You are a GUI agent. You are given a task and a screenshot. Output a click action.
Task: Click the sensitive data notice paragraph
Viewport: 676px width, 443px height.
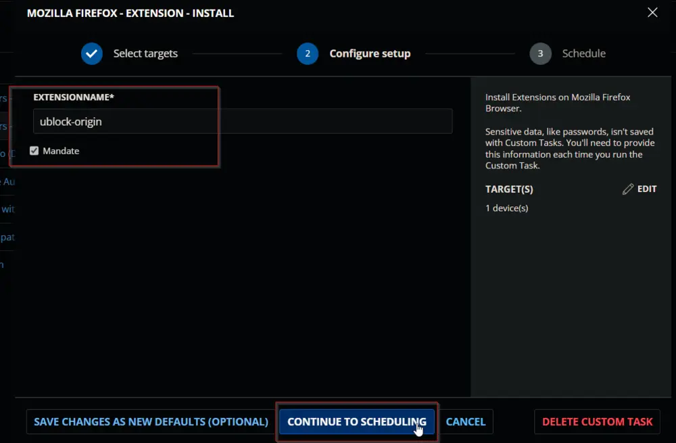point(570,148)
